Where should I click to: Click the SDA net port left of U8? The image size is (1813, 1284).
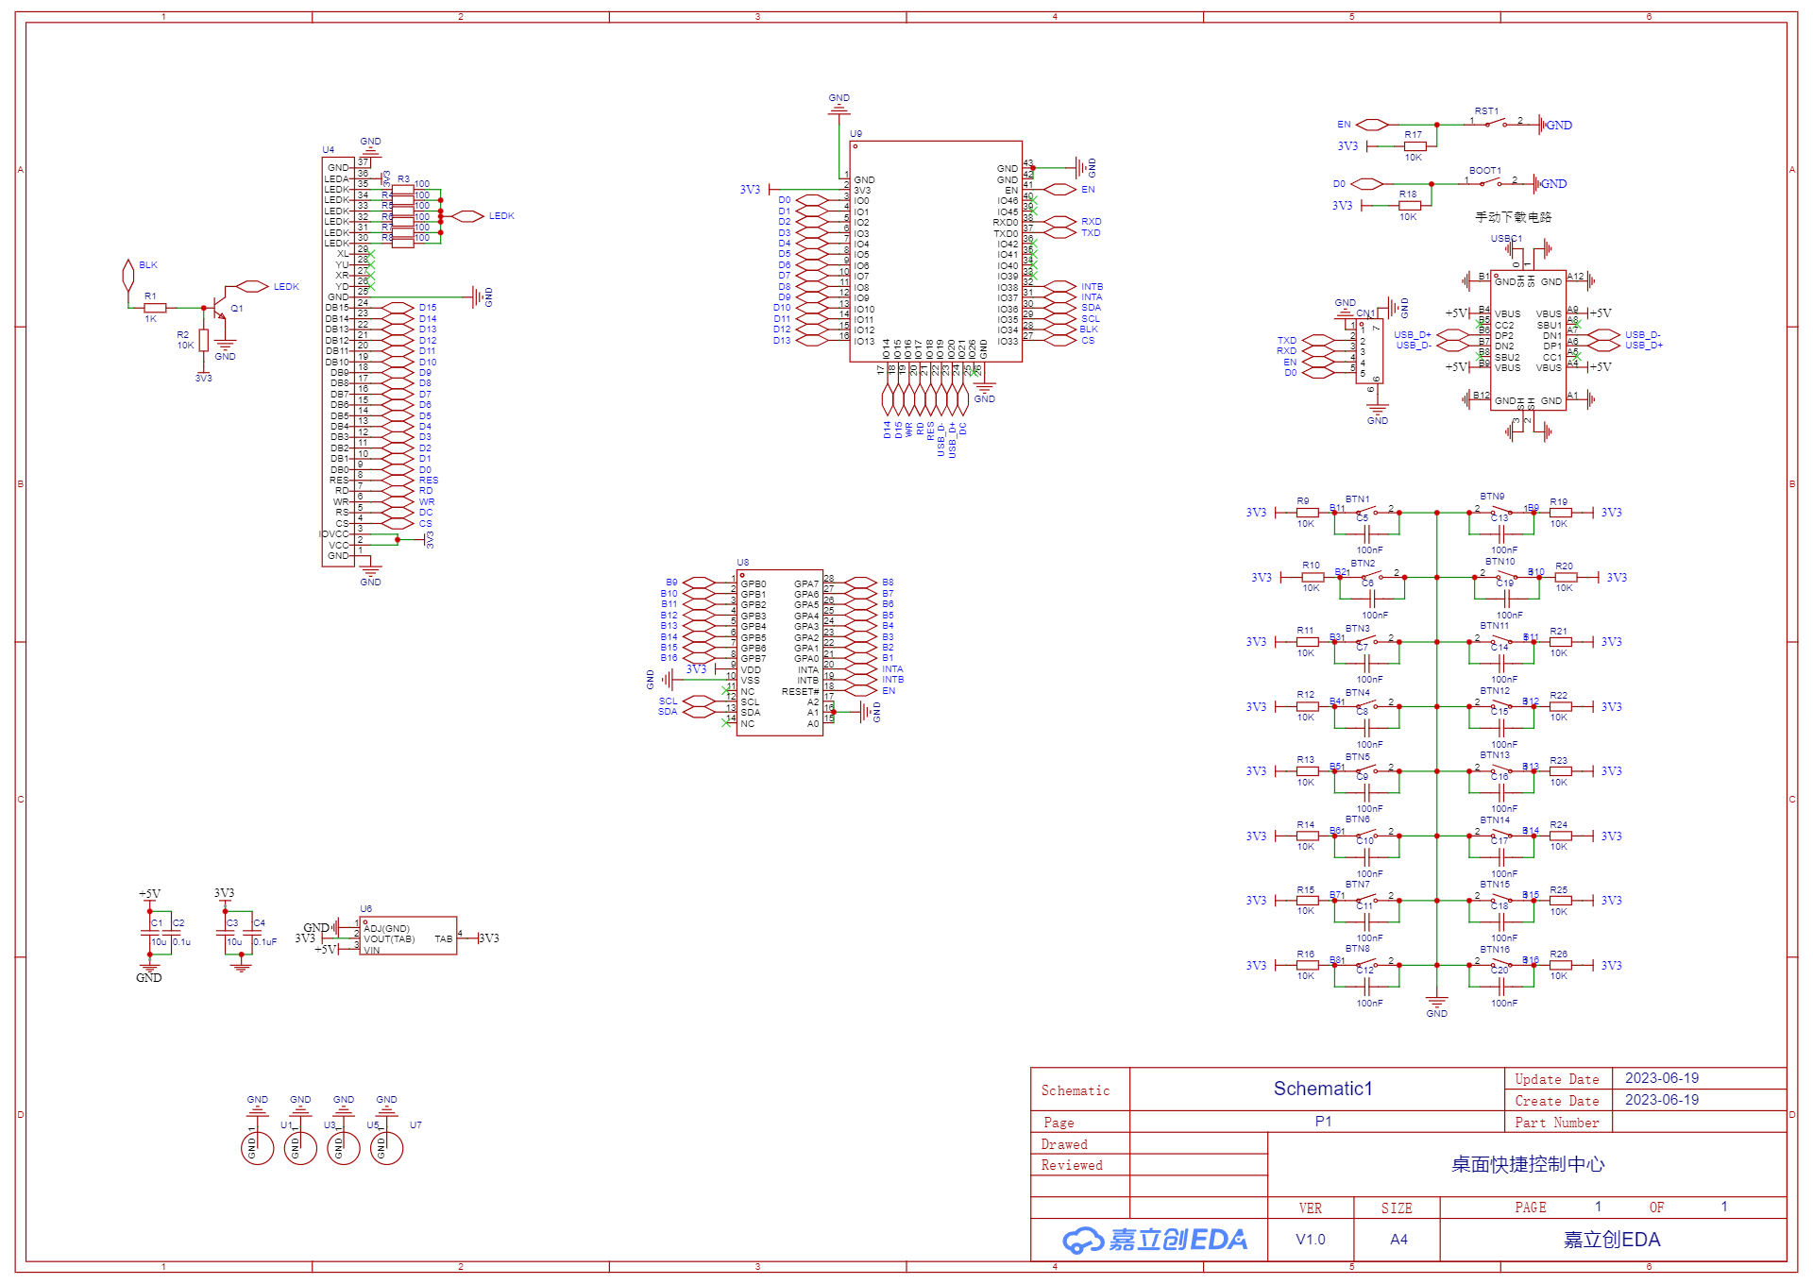(x=699, y=712)
